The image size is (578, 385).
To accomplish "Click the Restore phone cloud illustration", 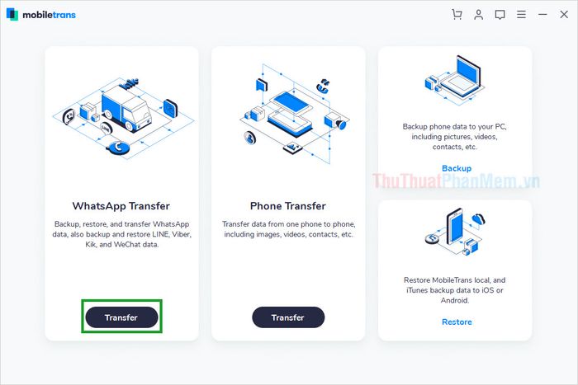I will (455, 232).
